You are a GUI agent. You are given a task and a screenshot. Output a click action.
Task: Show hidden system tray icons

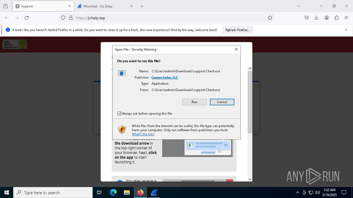(x=297, y=193)
